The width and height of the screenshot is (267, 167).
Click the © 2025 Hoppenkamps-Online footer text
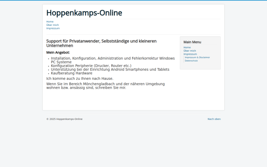click(x=65, y=119)
